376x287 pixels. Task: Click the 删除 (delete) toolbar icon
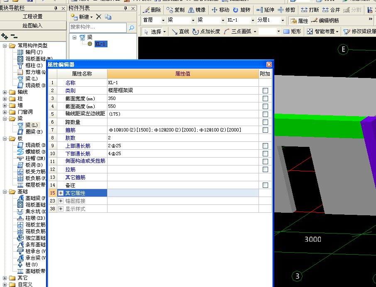pyautogui.click(x=151, y=10)
